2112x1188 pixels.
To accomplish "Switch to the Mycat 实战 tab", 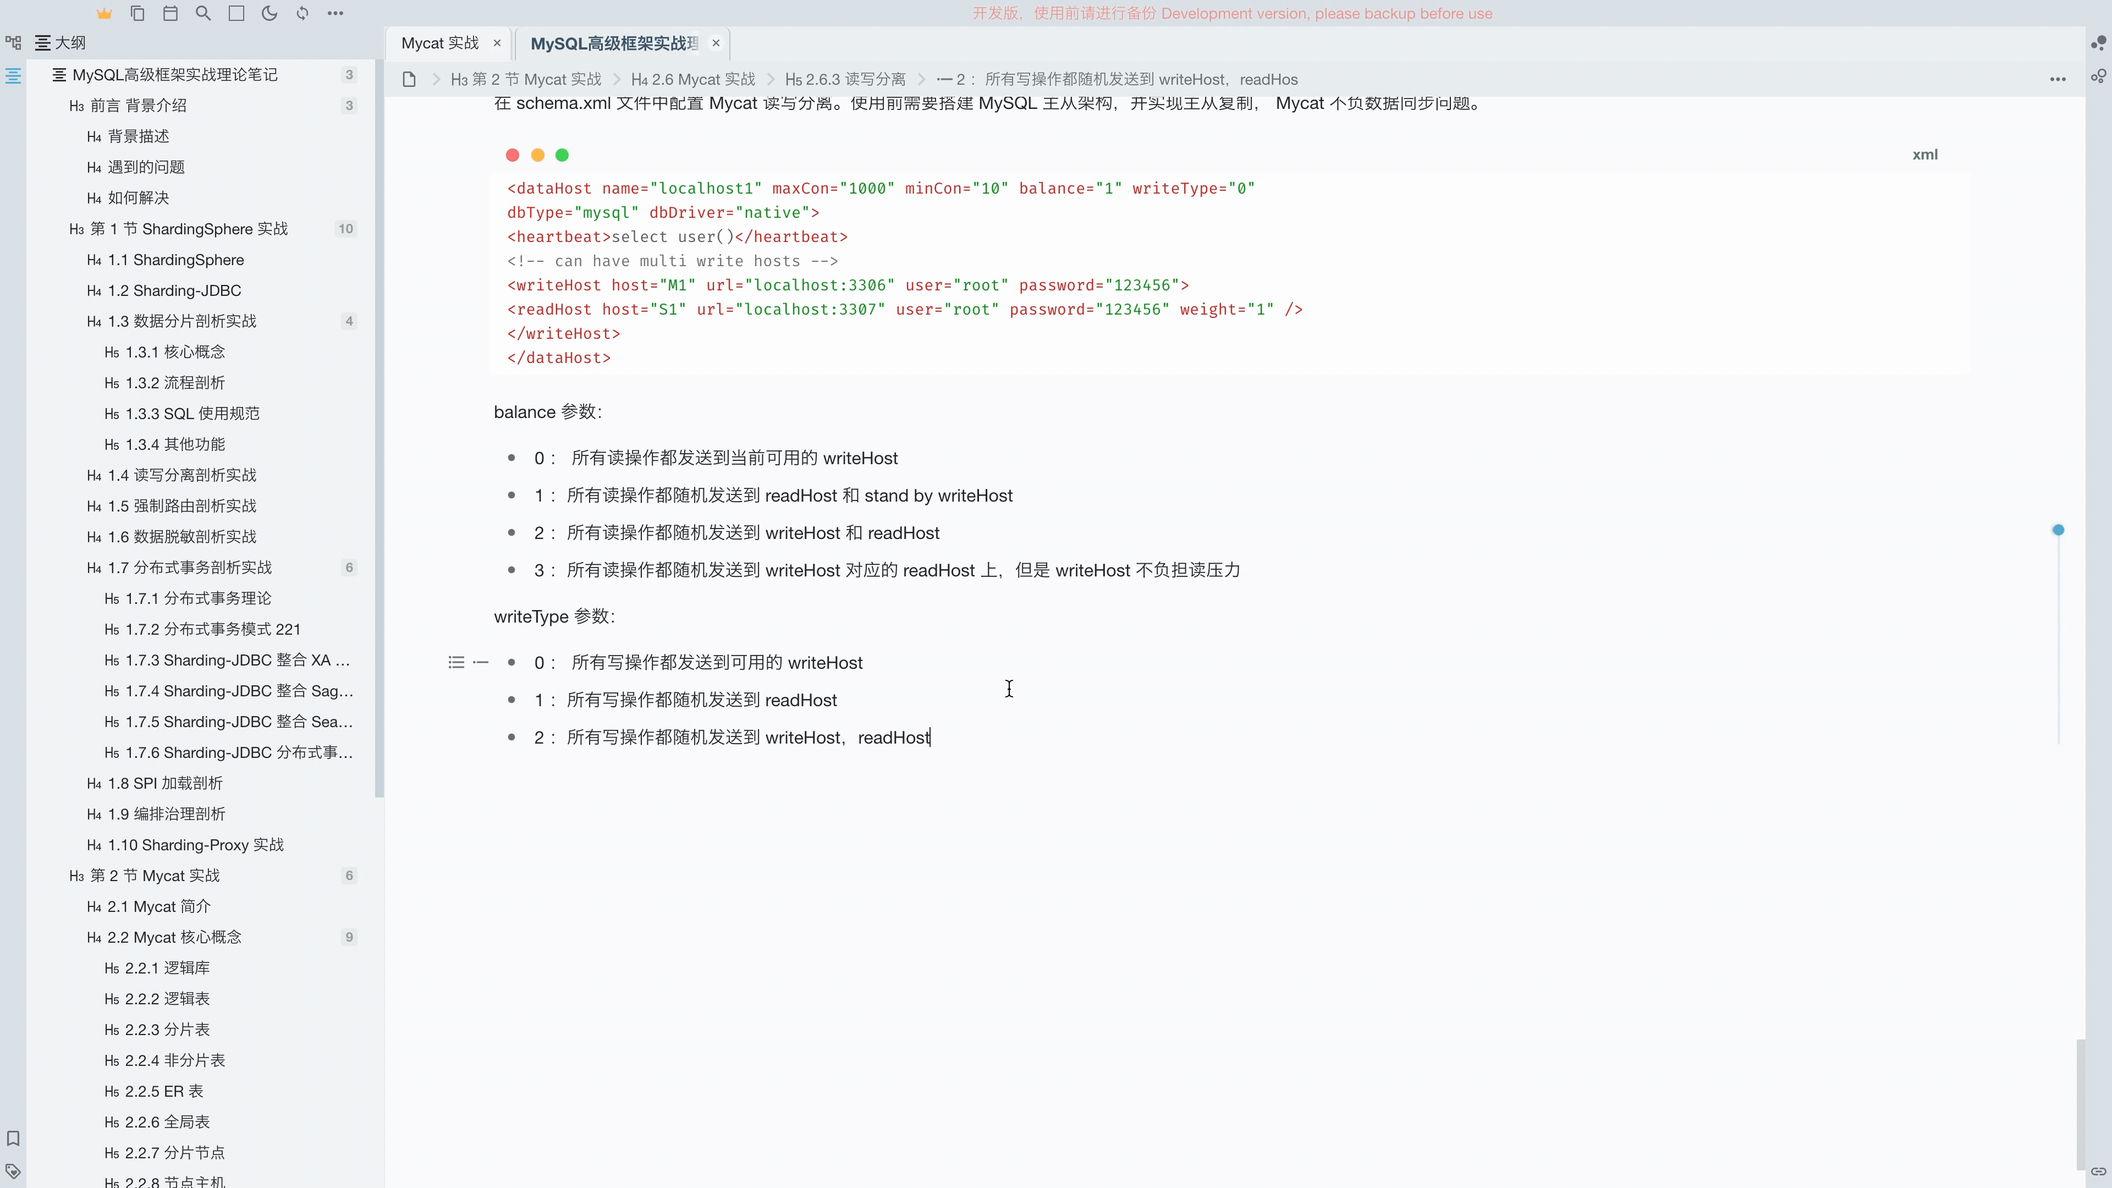I will 439,43.
